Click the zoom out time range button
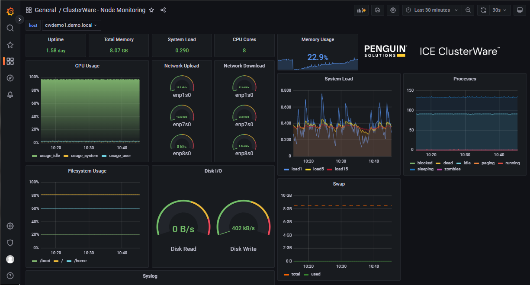The width and height of the screenshot is (530, 285). 468,10
